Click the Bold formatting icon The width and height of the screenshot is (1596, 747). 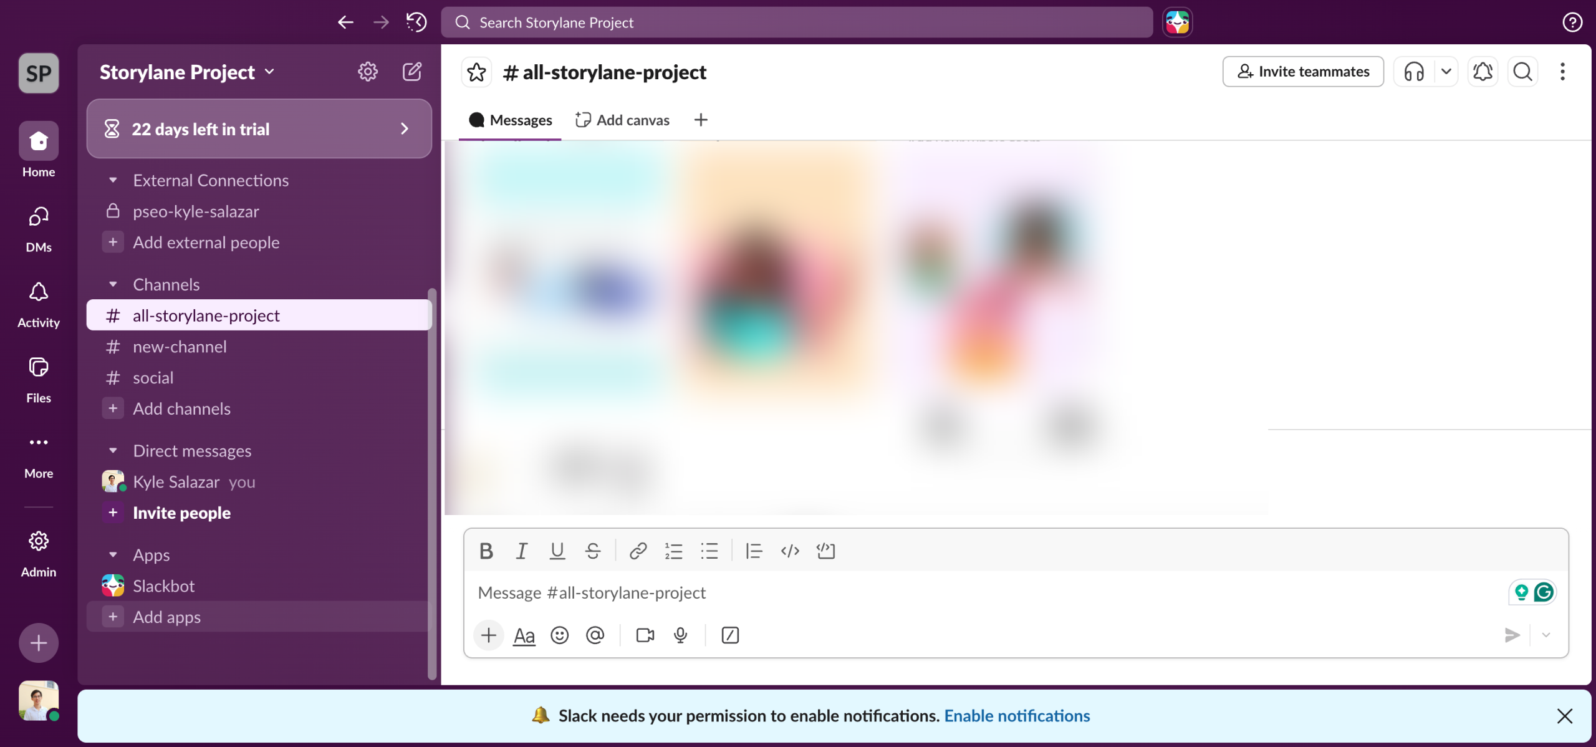click(x=486, y=551)
